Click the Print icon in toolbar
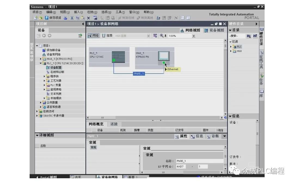 point(65,18)
